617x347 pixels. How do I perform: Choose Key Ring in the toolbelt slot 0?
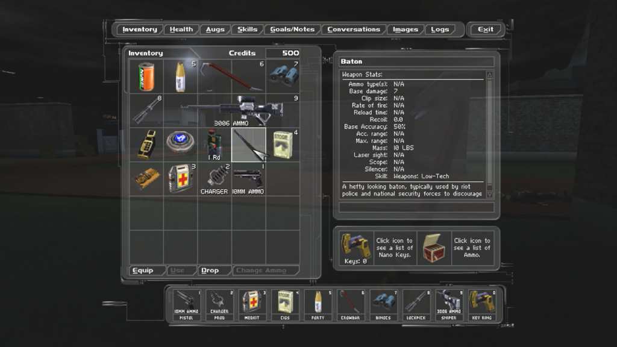[x=482, y=305]
